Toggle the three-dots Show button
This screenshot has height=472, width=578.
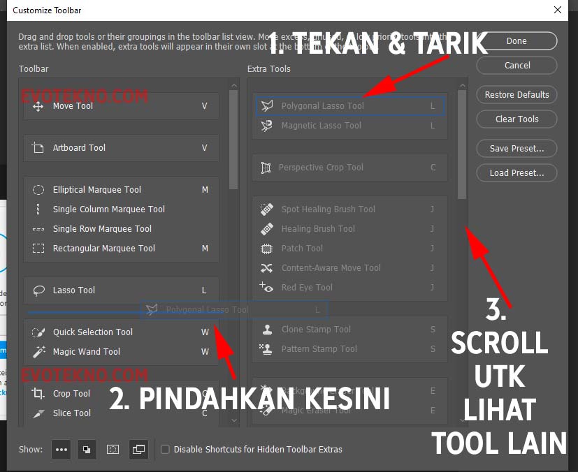click(x=61, y=450)
